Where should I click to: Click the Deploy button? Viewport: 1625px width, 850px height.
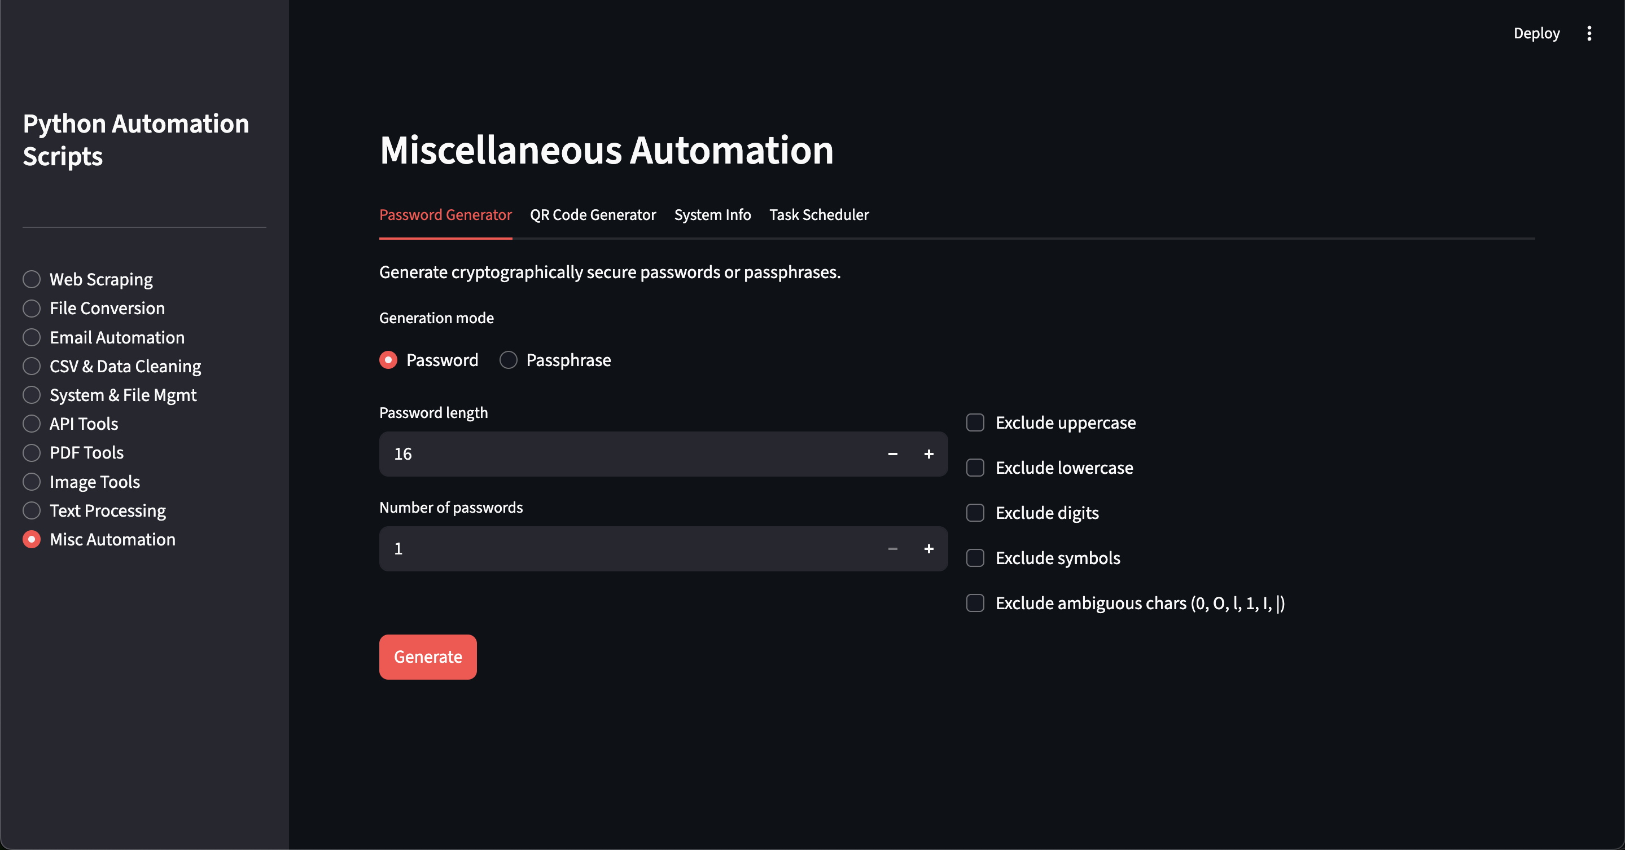pyautogui.click(x=1536, y=33)
